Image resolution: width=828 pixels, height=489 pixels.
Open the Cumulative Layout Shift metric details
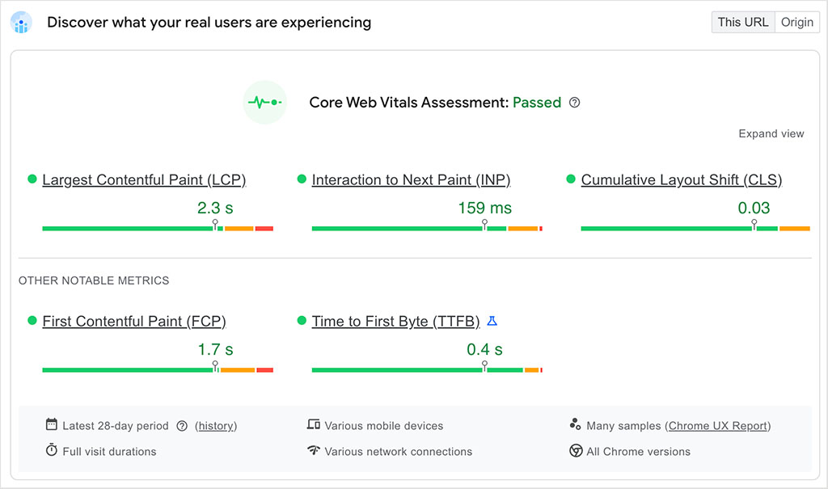[681, 179]
